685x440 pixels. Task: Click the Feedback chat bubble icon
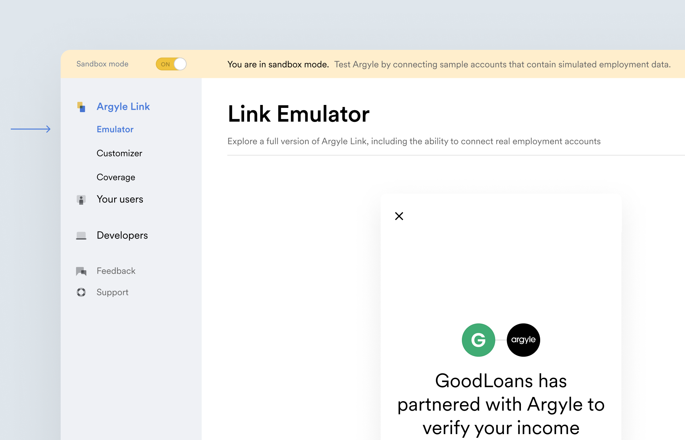81,271
